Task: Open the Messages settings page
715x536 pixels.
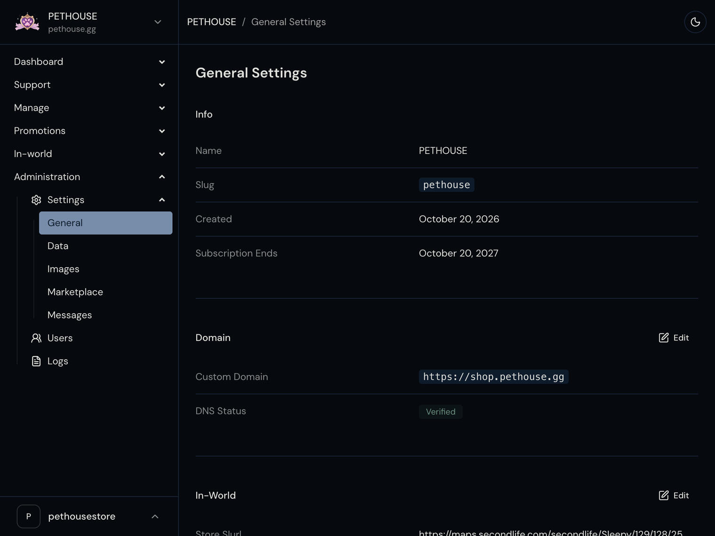Action: (x=106, y=315)
